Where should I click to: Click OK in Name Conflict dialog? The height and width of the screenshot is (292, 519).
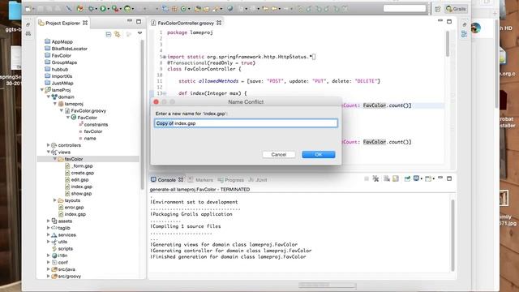pyautogui.click(x=319, y=155)
